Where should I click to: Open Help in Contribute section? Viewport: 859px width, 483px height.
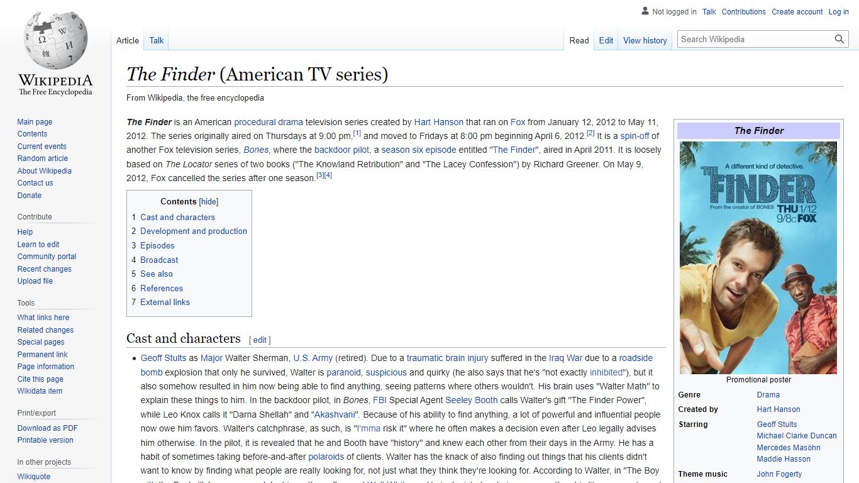tap(25, 232)
